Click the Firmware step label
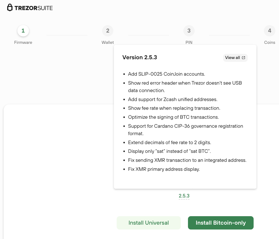The width and height of the screenshot is (279, 239). pyautogui.click(x=23, y=42)
